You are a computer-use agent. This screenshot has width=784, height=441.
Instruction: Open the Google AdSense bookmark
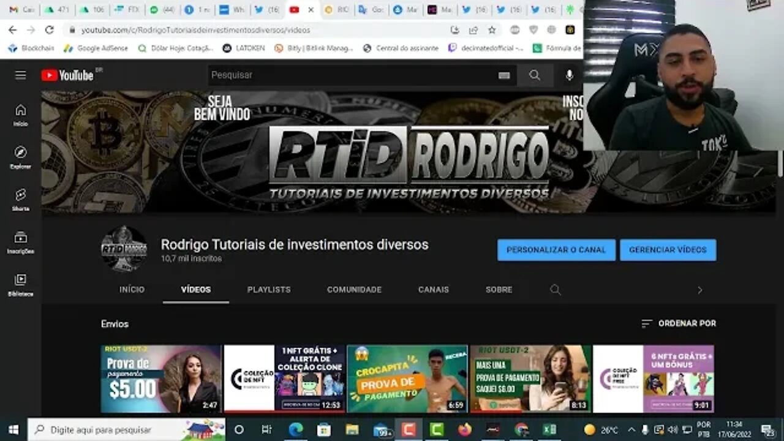96,48
